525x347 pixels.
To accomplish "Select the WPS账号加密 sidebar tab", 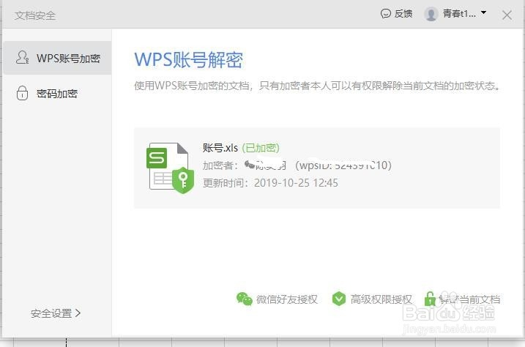I will (x=57, y=58).
